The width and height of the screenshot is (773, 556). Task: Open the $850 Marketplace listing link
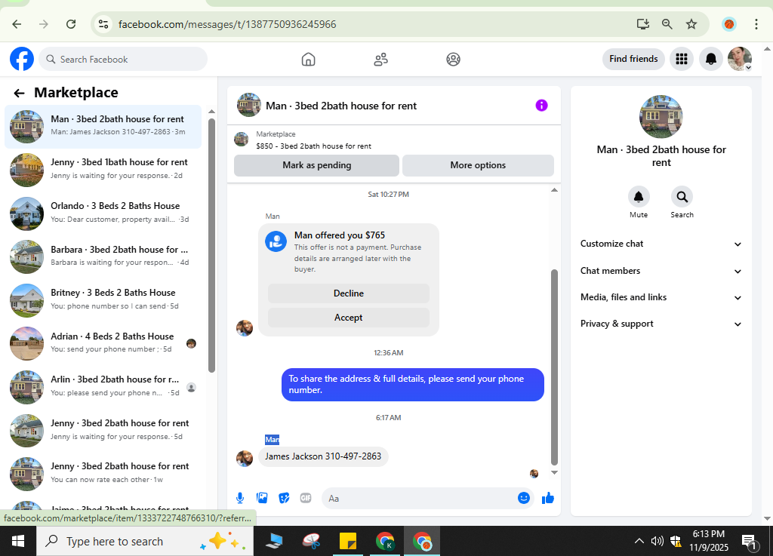313,146
